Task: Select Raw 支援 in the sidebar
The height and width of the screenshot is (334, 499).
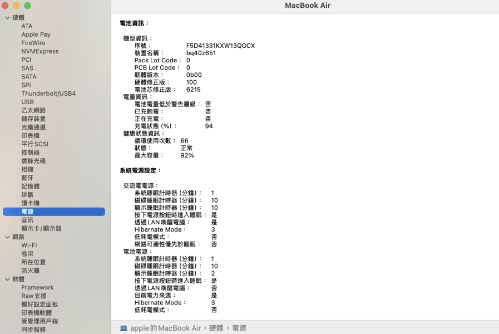Action: pyautogui.click(x=34, y=296)
